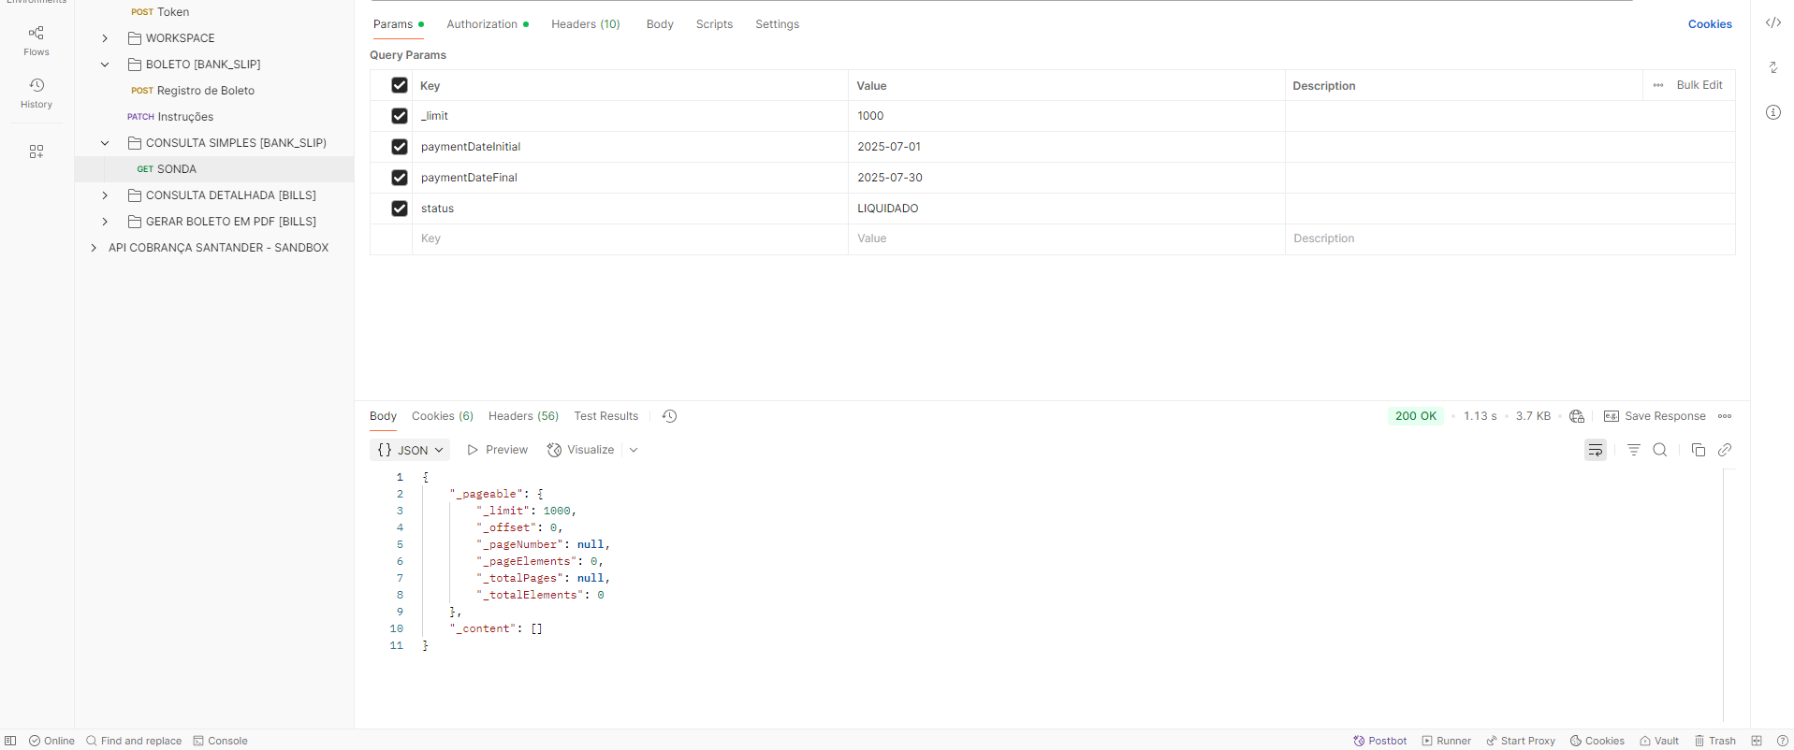Image resolution: width=1794 pixels, height=750 pixels.
Task: Click the 200 OK status badge
Action: (1415, 416)
